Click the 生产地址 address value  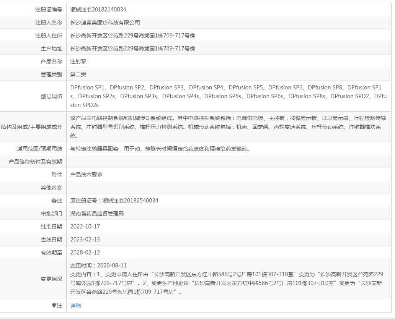coord(132,49)
